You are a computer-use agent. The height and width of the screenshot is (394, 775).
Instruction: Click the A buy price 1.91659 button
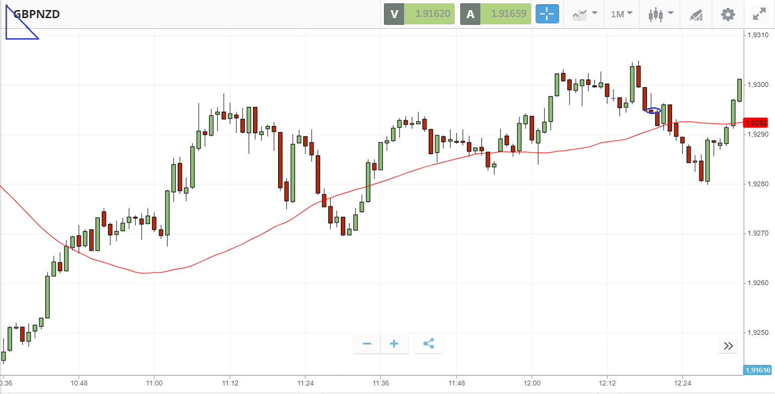click(495, 14)
